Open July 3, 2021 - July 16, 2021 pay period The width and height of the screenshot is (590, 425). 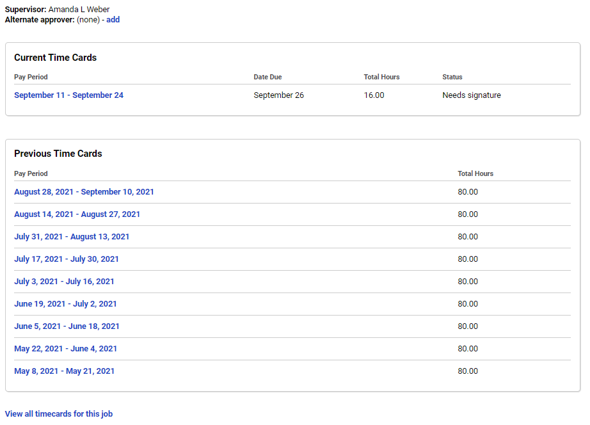[x=64, y=282]
